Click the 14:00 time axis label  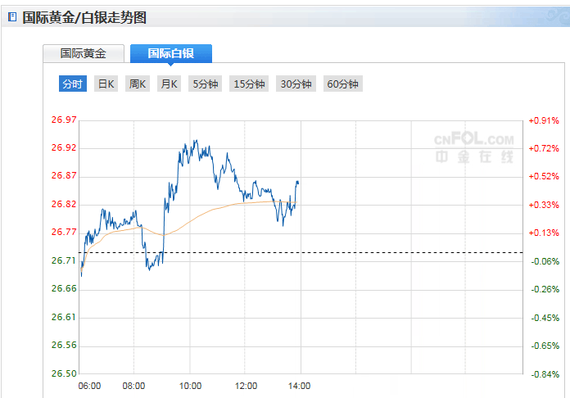click(x=300, y=386)
